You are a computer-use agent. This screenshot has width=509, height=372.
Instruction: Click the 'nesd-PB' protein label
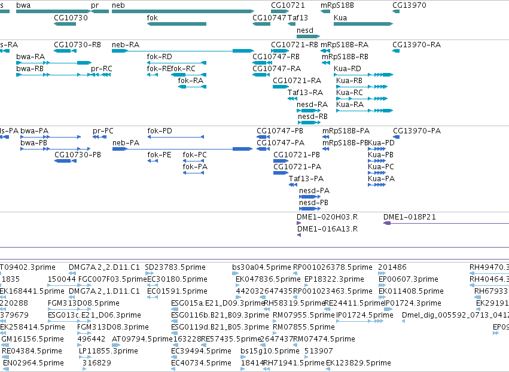tap(313, 203)
